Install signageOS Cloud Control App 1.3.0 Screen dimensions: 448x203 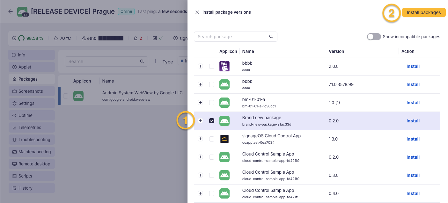coord(413,139)
